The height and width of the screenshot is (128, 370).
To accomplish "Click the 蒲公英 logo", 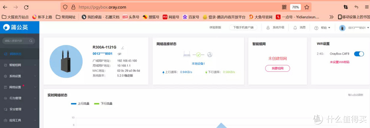I will 15,27.
